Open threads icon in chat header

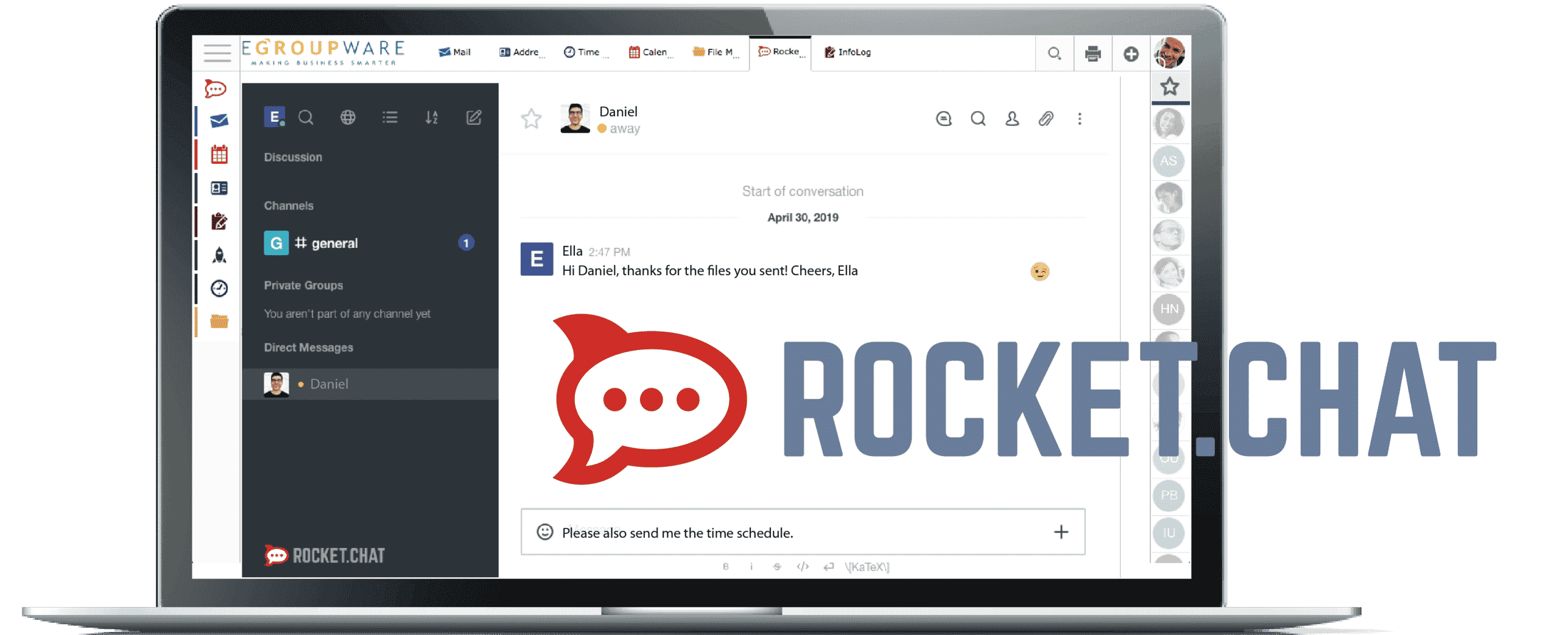(x=943, y=119)
